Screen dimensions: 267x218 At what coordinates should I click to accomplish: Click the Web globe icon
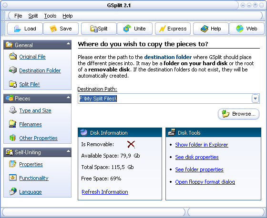[x=239, y=29]
